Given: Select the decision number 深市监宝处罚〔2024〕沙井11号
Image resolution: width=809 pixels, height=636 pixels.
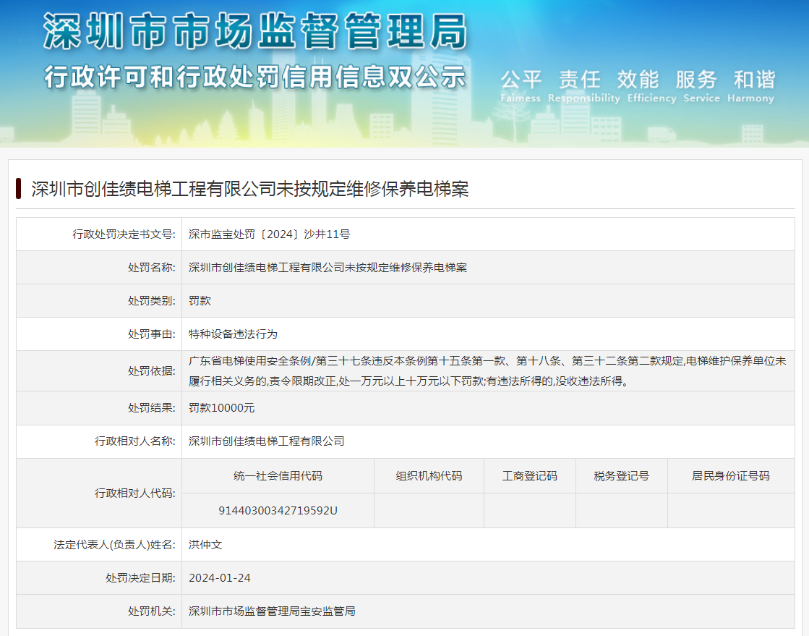Looking at the screenshot, I should [269, 234].
